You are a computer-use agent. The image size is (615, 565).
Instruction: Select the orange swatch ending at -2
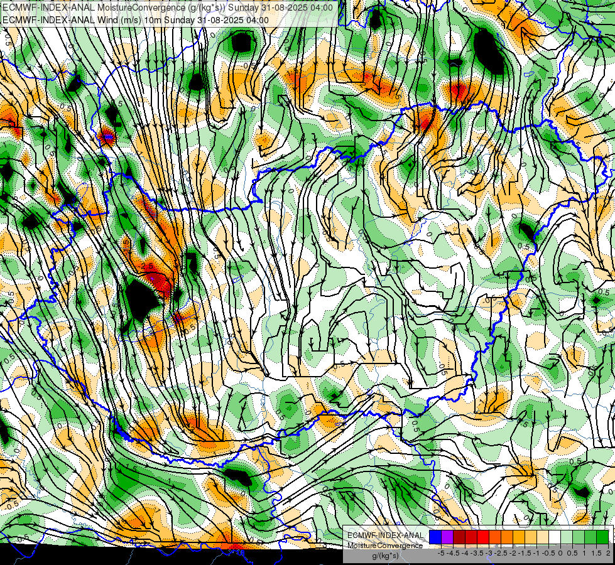(507, 537)
